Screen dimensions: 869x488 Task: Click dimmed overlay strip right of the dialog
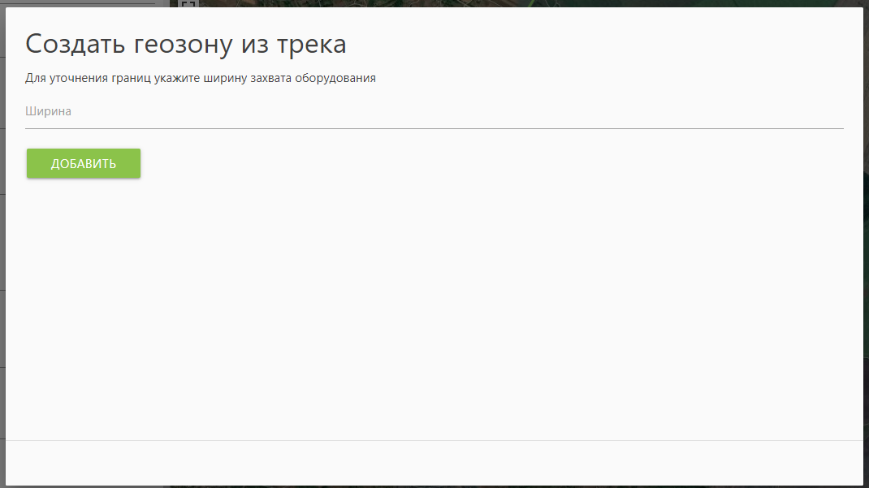866,244
